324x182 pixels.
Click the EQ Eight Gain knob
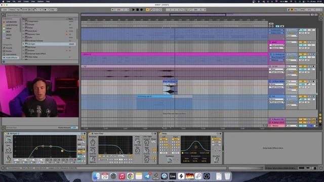click(x=8, y=150)
